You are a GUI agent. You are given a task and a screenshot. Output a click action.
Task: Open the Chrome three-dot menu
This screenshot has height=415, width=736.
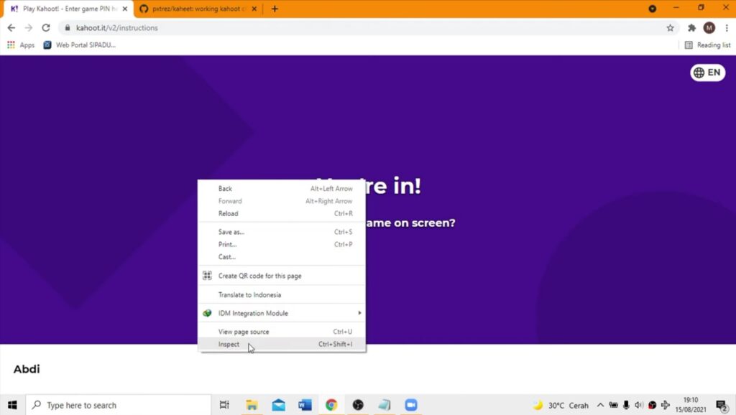tap(727, 28)
